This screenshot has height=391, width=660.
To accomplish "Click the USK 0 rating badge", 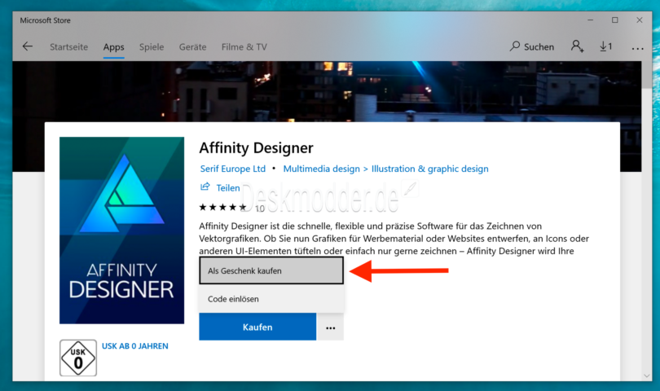I will [x=78, y=358].
